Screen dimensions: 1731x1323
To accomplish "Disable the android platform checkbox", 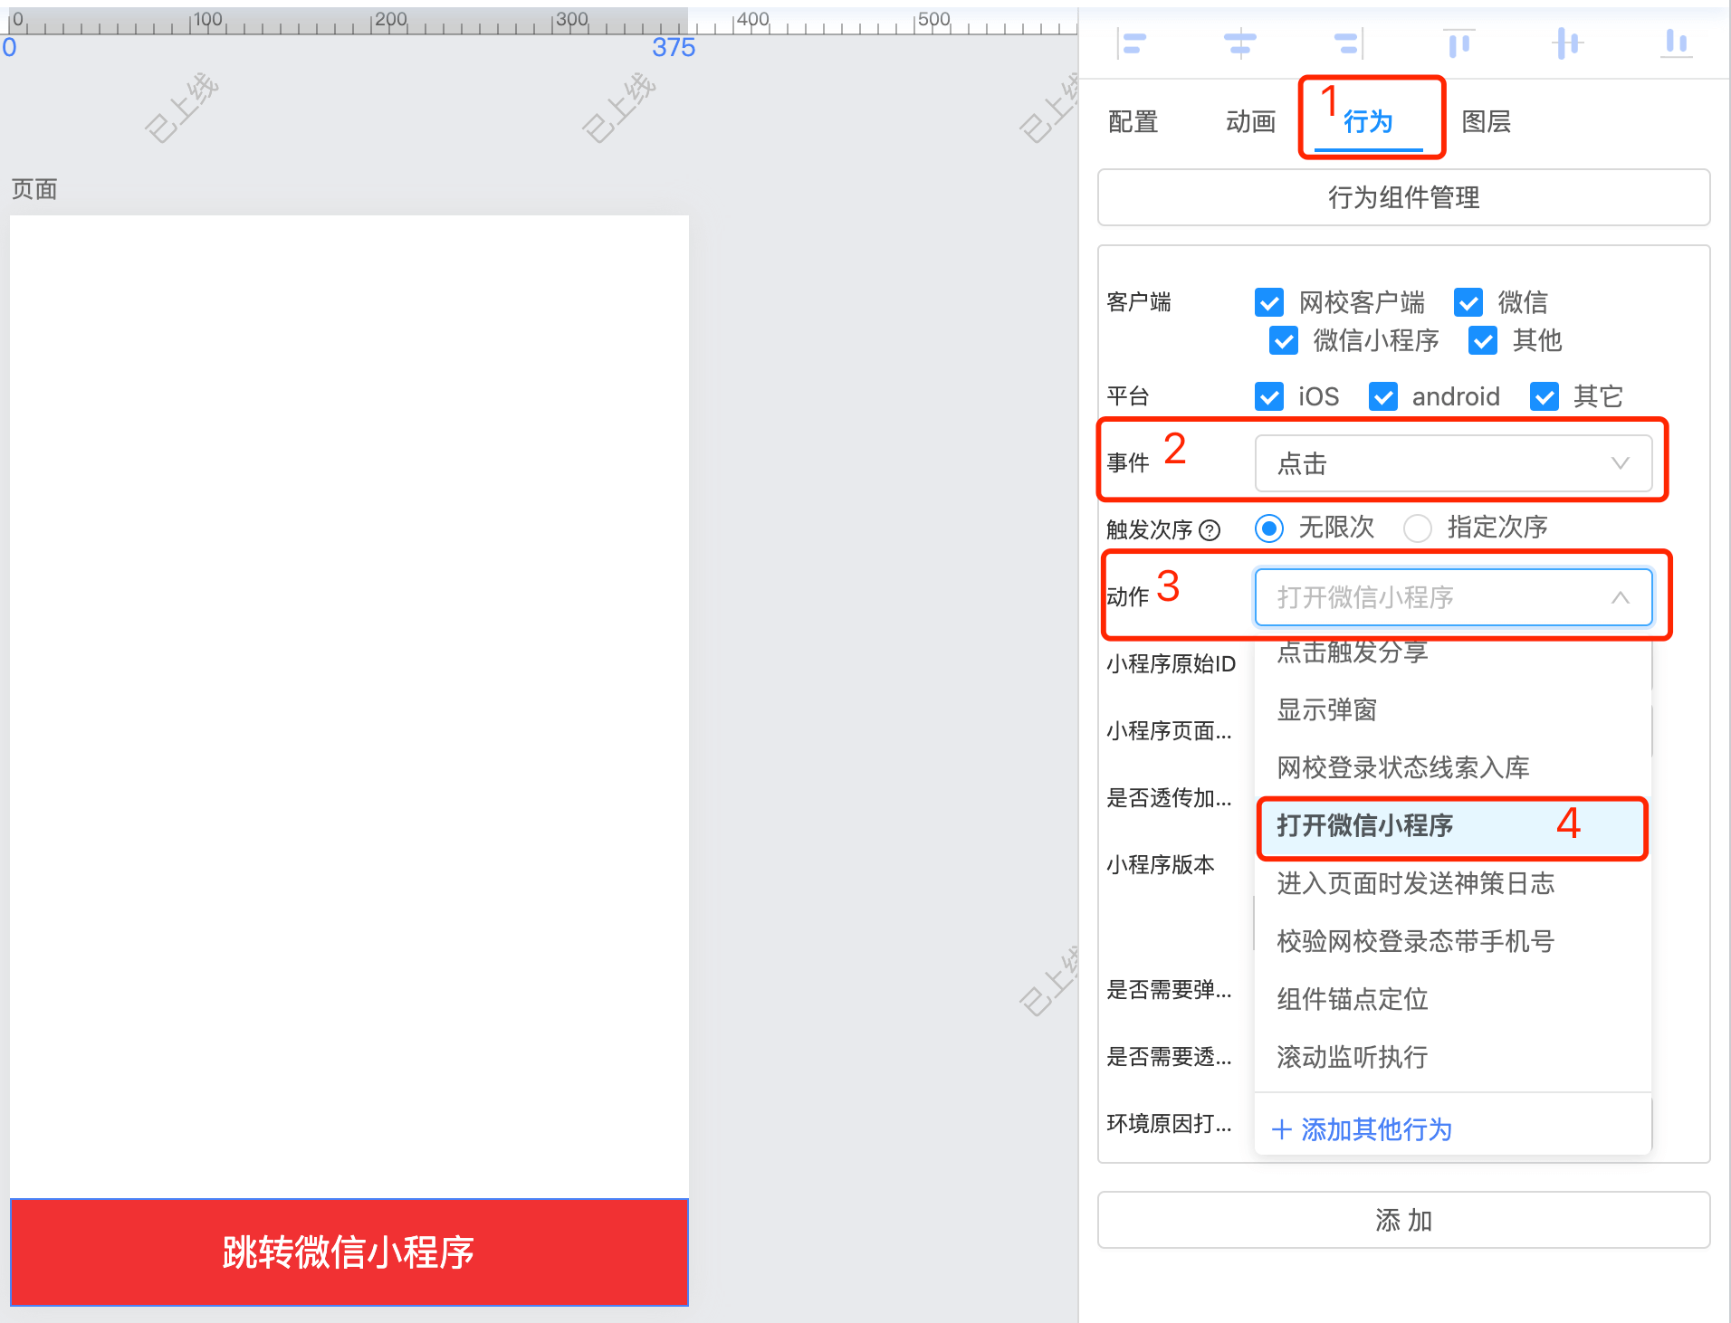I will 1383,396.
